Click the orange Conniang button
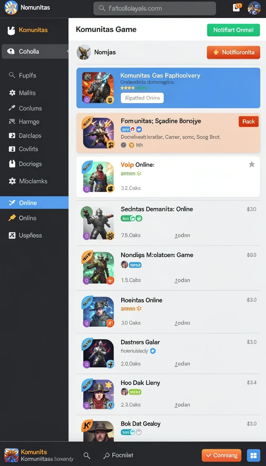The image size is (266, 466). click(x=222, y=455)
